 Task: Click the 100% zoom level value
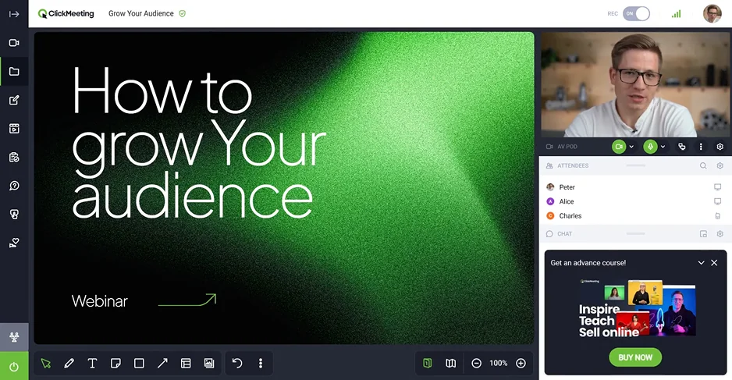[498, 363]
